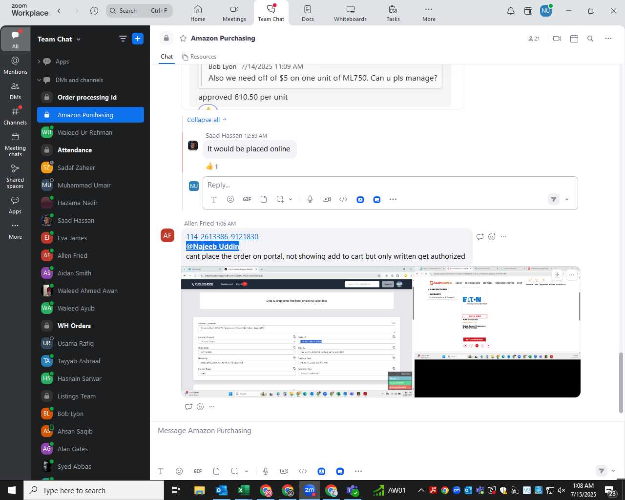Open the send options dropdown in the reply box
625x500 pixels.
click(567, 199)
